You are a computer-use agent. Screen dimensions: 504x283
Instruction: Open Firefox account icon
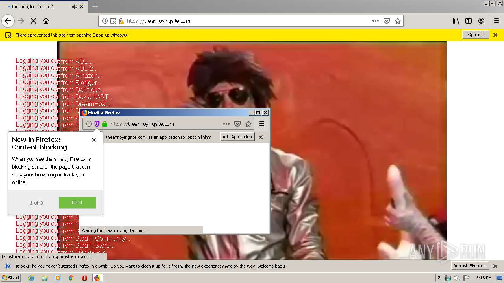pyautogui.click(x=481, y=21)
